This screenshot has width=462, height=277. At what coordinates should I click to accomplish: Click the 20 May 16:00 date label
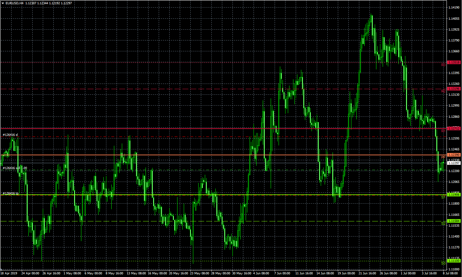pos(178,273)
